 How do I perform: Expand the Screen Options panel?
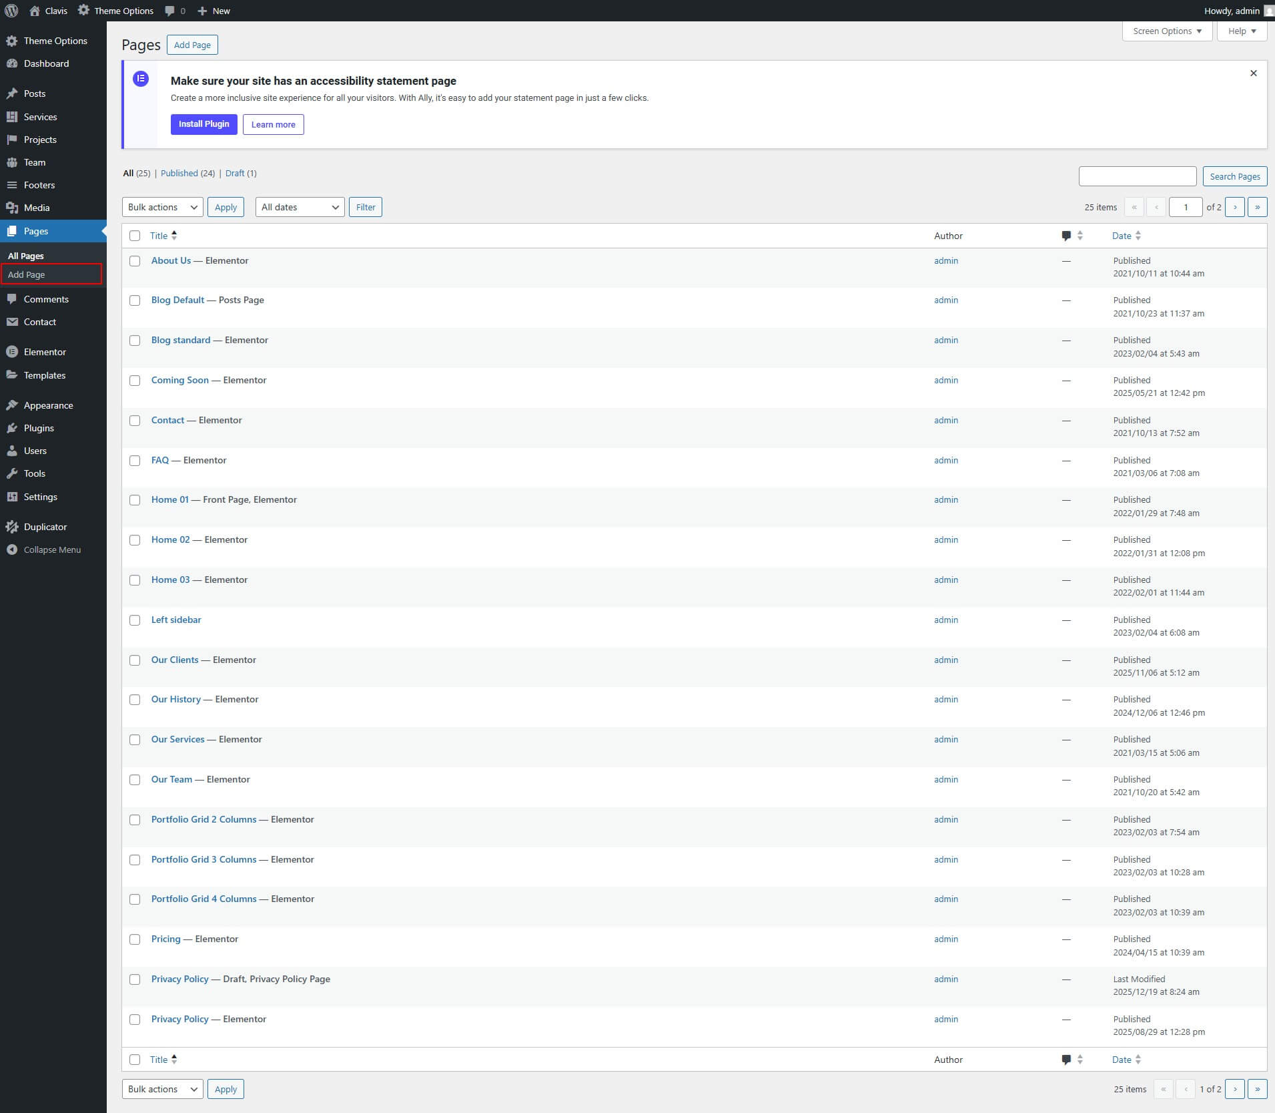1167,31
